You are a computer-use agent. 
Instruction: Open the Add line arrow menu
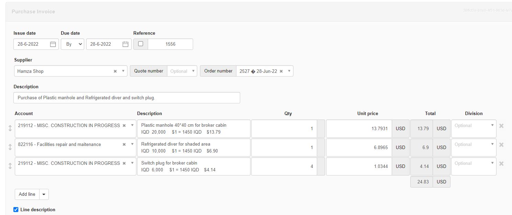click(44, 194)
